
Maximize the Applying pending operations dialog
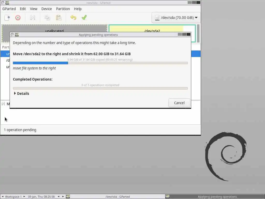coord(184,34)
